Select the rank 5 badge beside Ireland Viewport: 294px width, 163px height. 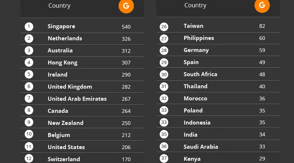[x=29, y=75]
